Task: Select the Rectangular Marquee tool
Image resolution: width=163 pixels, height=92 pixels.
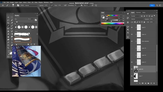Action: (12, 17)
